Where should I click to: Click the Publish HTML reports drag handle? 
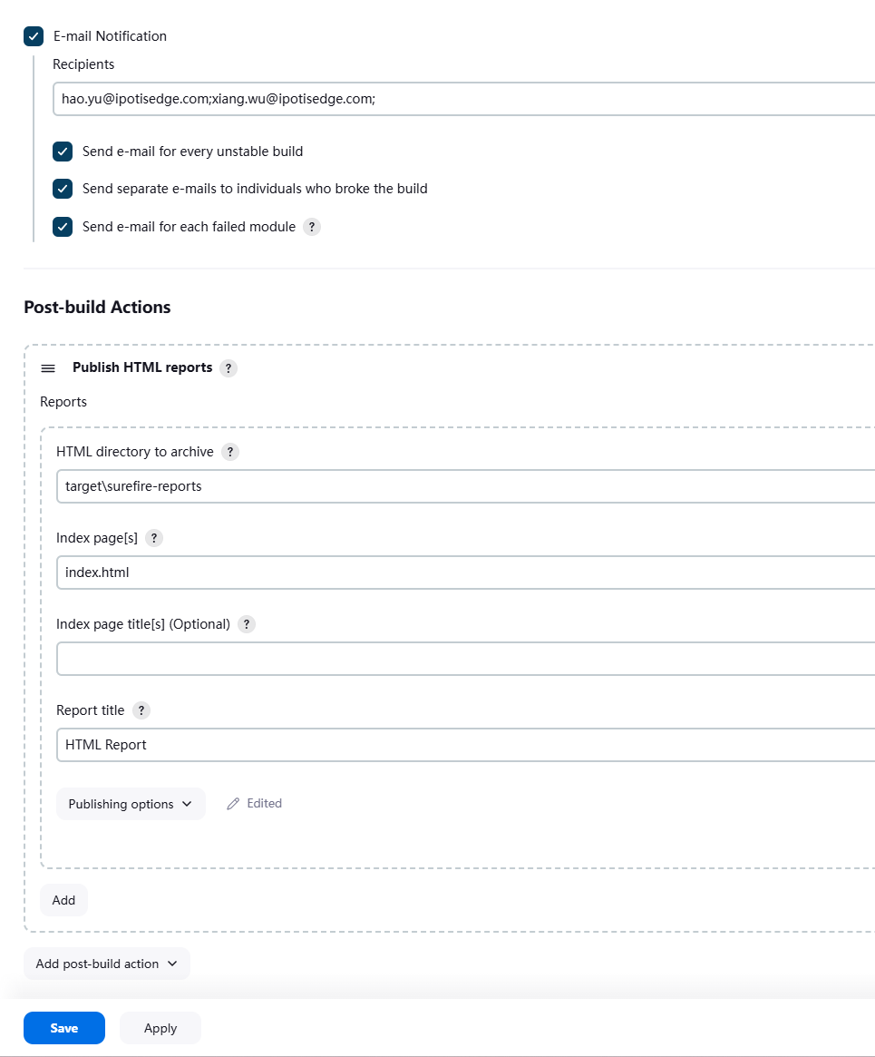point(48,368)
